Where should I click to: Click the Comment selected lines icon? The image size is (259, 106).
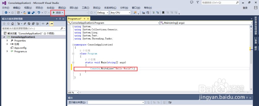[153, 12]
